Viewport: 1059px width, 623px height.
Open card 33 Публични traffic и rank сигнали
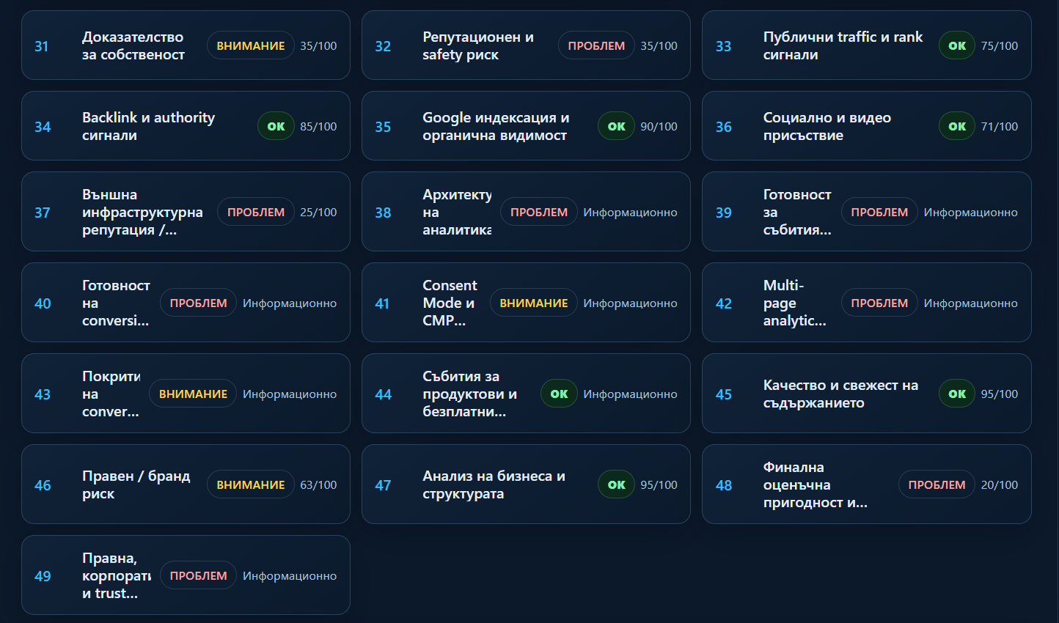(x=867, y=45)
